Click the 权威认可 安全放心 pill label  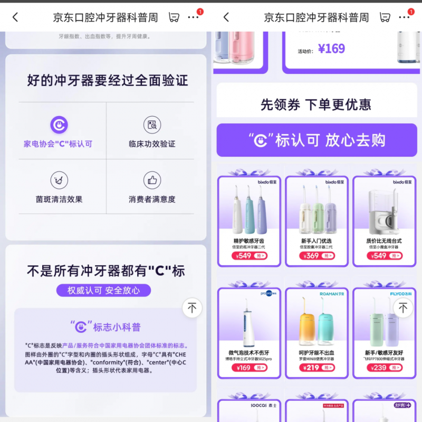[103, 290]
